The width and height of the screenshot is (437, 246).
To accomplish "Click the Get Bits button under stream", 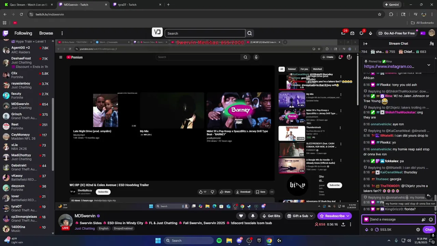I will coord(271,216).
